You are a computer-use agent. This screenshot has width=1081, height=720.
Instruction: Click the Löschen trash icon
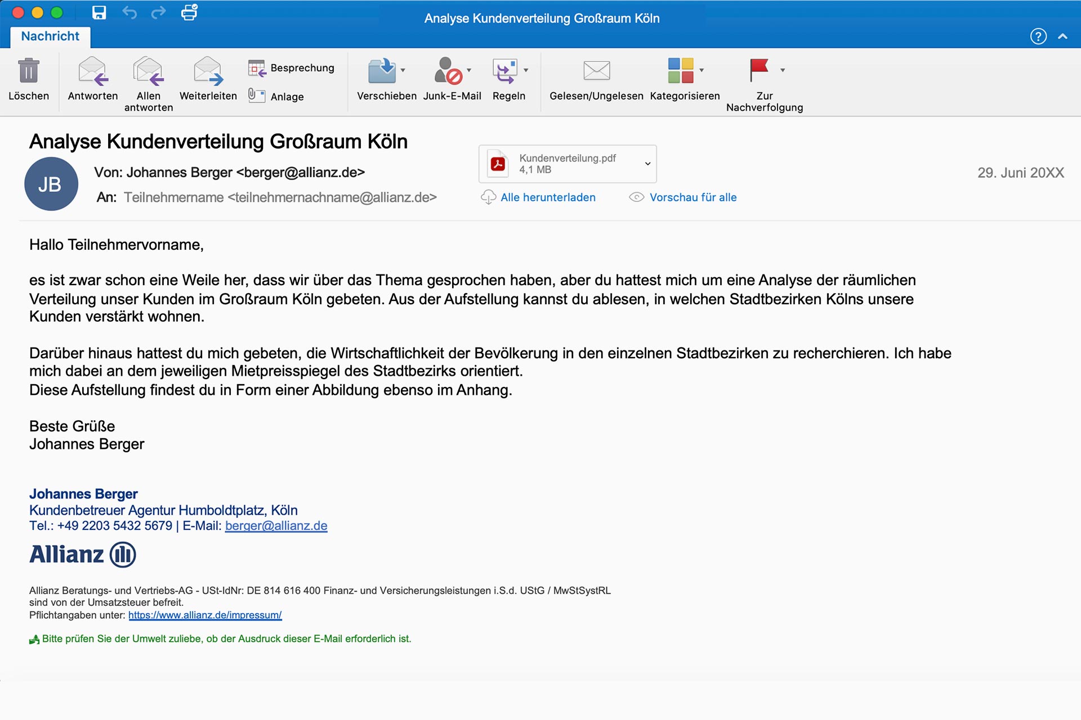coord(28,71)
